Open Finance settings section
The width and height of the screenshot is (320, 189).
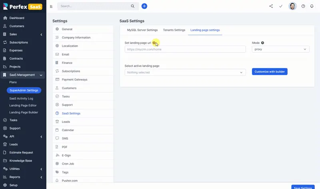point(83,63)
